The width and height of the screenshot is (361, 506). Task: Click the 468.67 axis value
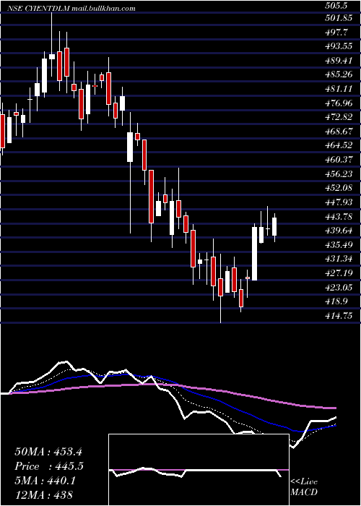(x=340, y=131)
